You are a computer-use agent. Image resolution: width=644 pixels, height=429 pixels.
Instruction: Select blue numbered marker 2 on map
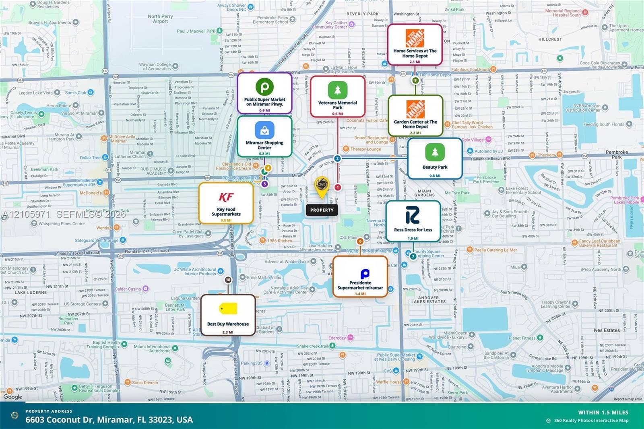tap(337, 159)
